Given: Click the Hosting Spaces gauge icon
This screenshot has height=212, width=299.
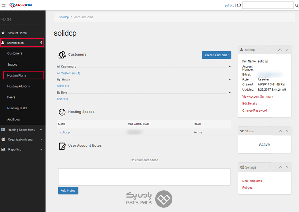Looking at the screenshot, I should (62, 112).
